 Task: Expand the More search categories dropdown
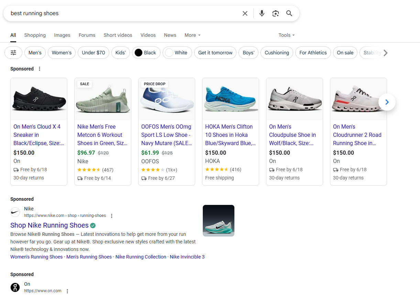tap(192, 35)
